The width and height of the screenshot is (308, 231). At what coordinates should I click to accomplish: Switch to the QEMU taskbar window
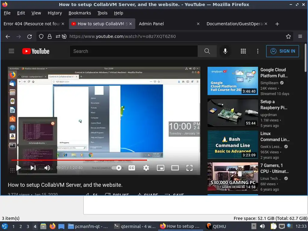(x=216, y=226)
